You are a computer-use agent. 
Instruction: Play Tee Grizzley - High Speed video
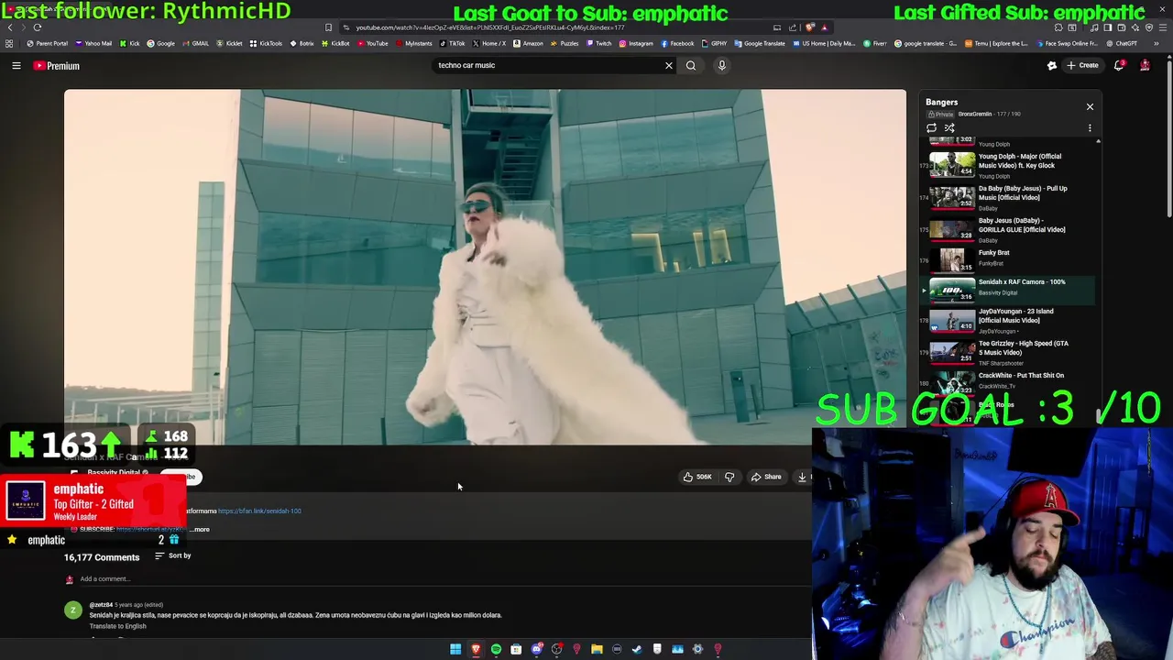click(1006, 352)
